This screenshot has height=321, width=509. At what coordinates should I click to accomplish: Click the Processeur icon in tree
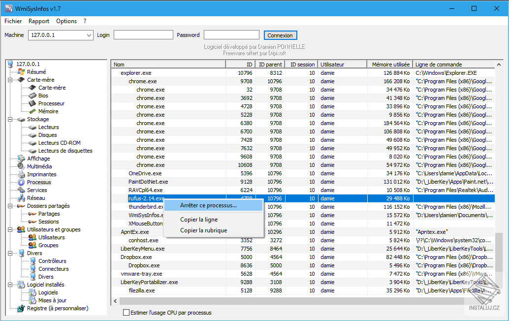pos(32,103)
